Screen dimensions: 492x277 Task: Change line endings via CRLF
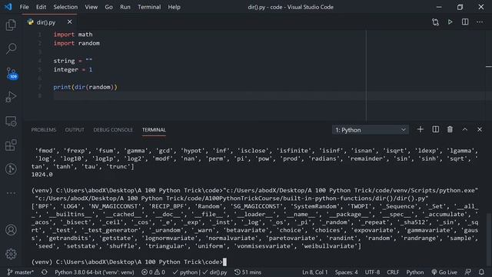393,272
